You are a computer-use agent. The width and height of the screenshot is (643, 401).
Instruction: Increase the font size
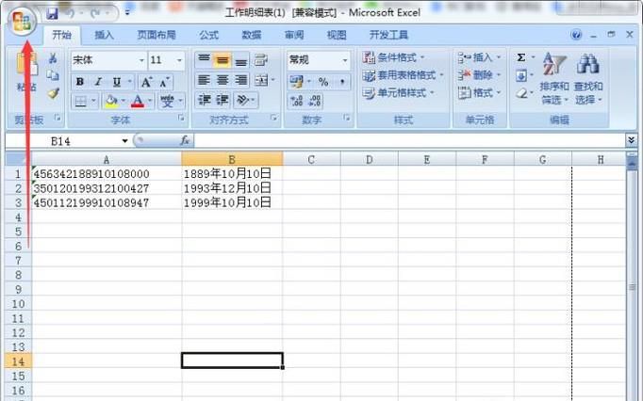pyautogui.click(x=146, y=82)
